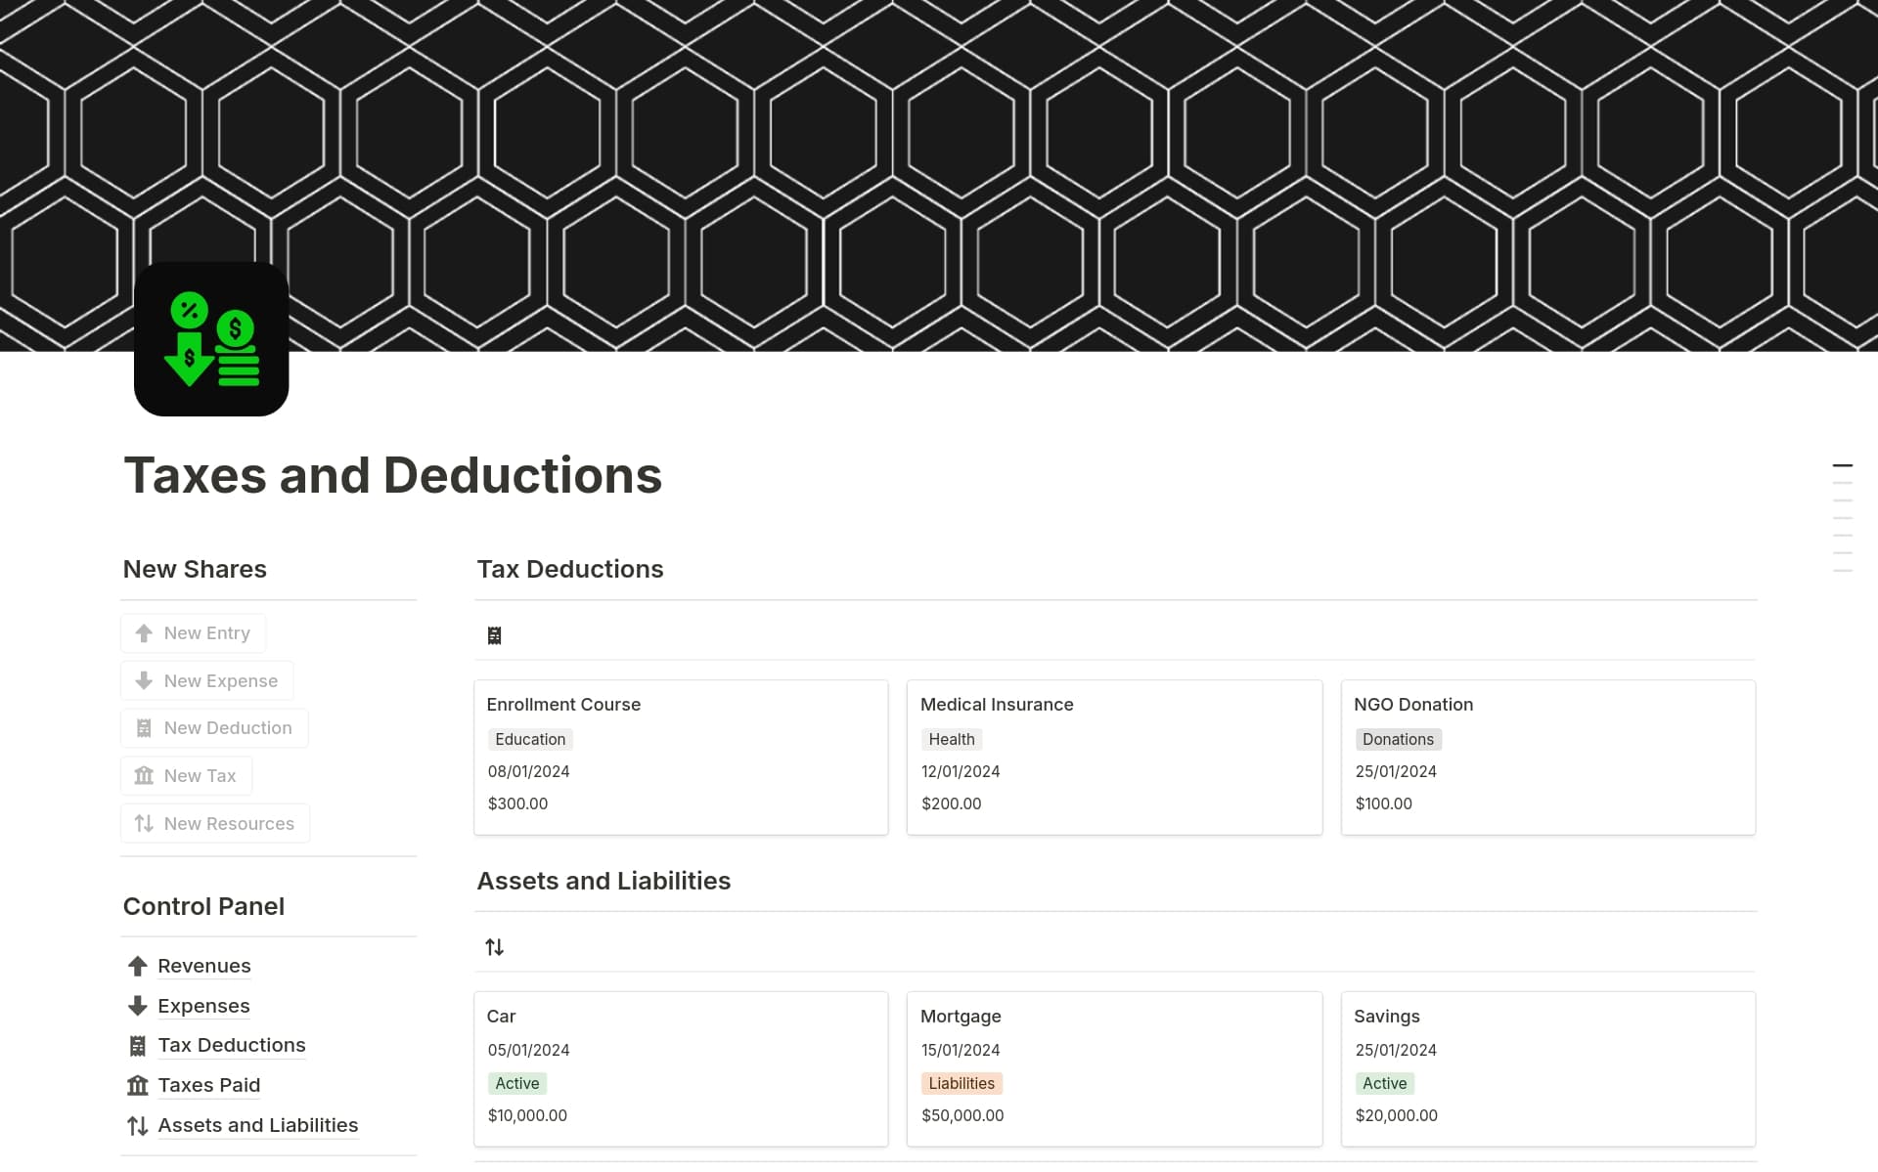Viewport: 1878px width, 1172px height.
Task: Open the Assets and Liabilities link
Action: click(x=257, y=1125)
